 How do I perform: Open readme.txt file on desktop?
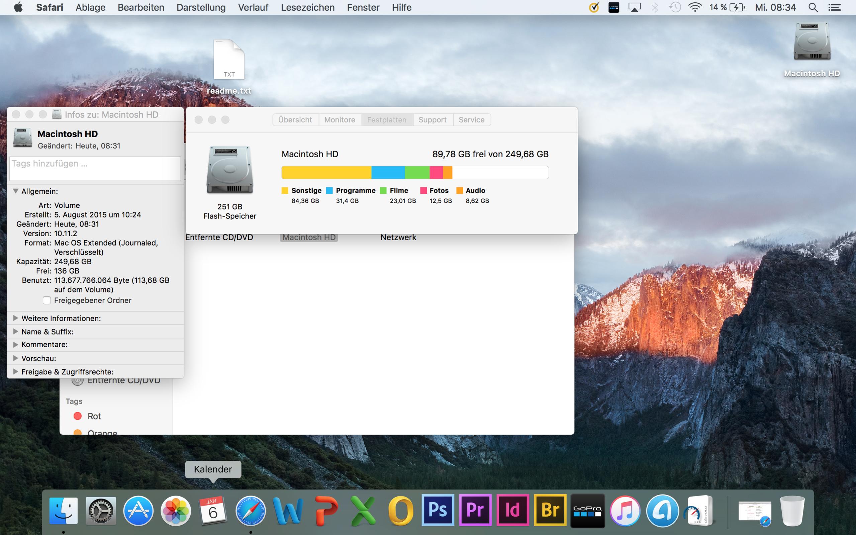[x=229, y=60]
